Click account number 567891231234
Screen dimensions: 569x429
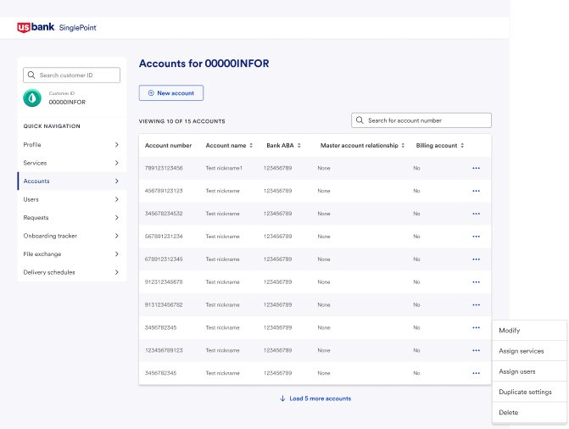164,237
